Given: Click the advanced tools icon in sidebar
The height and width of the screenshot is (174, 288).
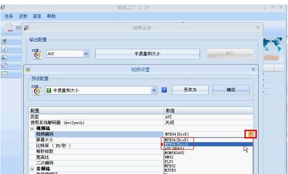Looking at the screenshot, I should point(4,74).
